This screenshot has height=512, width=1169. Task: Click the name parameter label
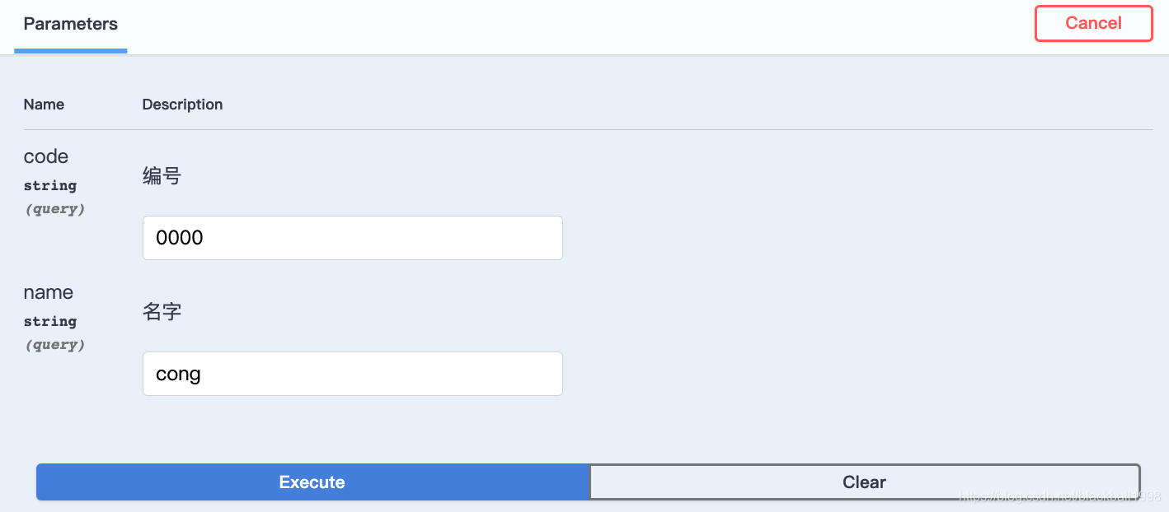48,292
